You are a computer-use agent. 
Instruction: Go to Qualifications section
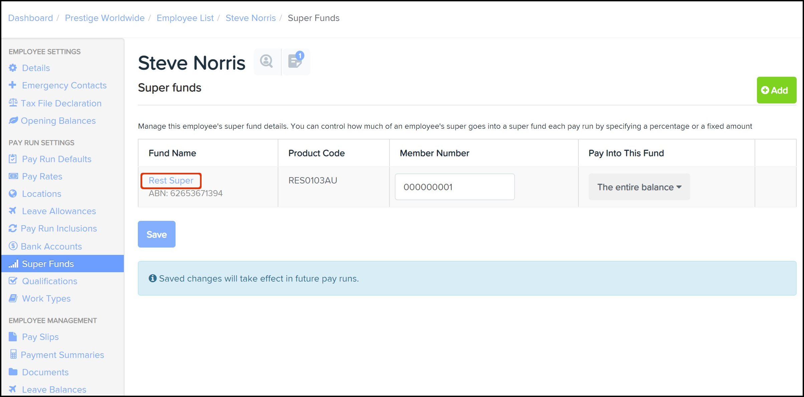(x=49, y=281)
